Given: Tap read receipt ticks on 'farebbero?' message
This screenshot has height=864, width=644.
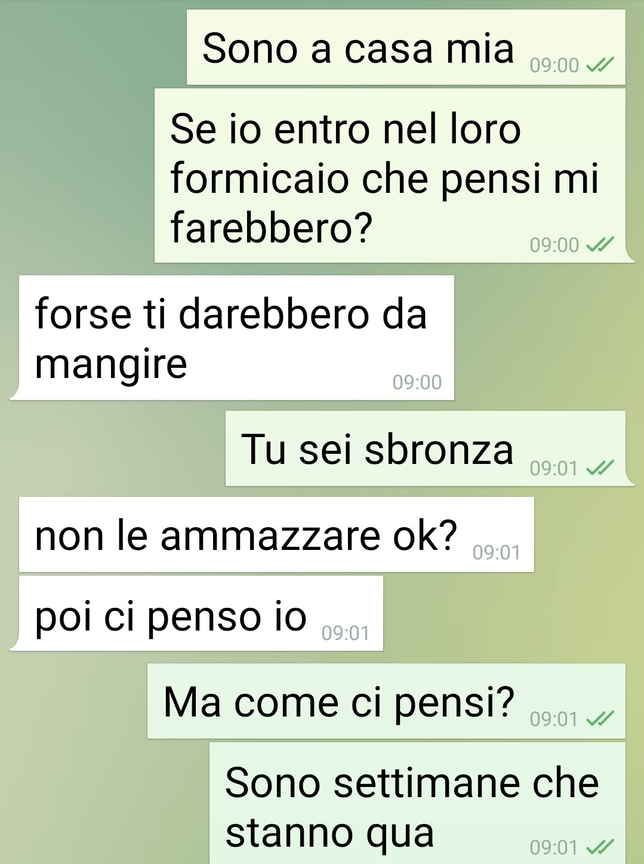Looking at the screenshot, I should pyautogui.click(x=600, y=245).
